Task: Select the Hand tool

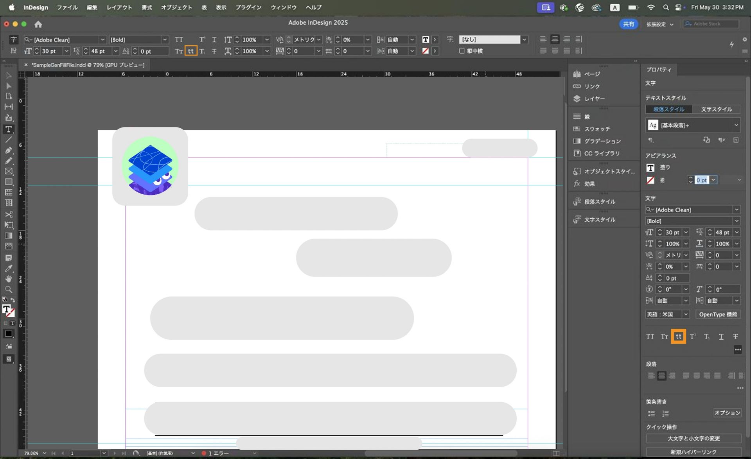Action: (x=9, y=279)
